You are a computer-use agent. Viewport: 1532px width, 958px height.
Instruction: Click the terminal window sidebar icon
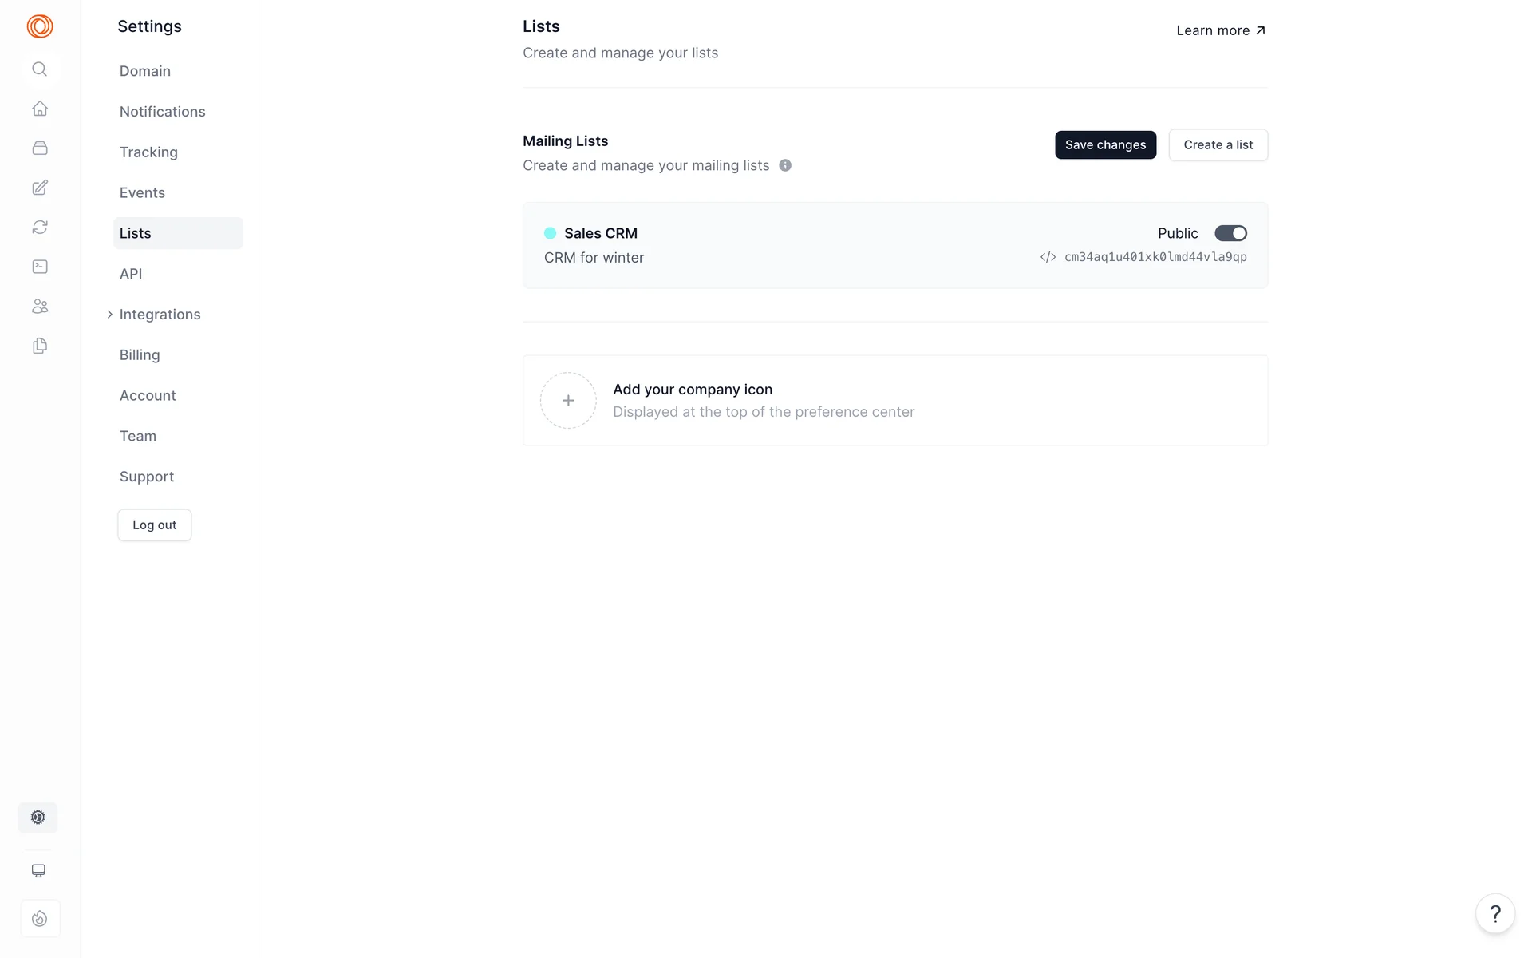pos(39,267)
